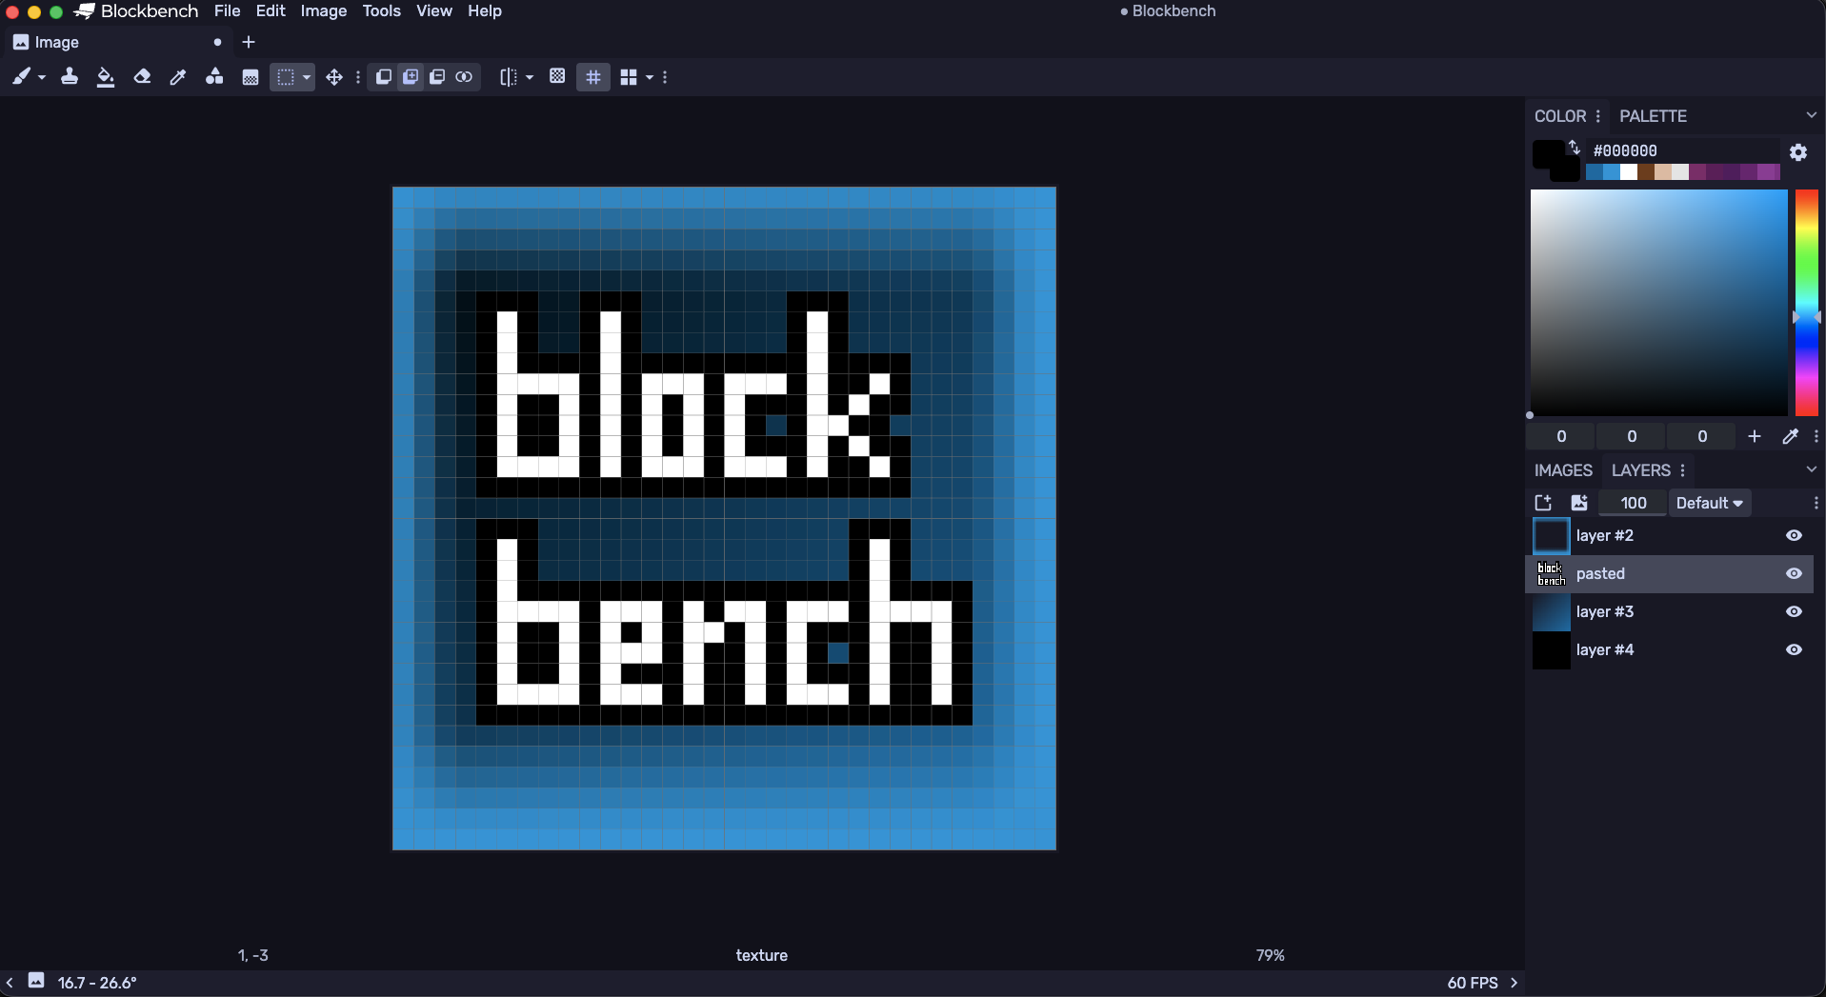Select the Move Layer tool
The image size is (1826, 997).
334,77
